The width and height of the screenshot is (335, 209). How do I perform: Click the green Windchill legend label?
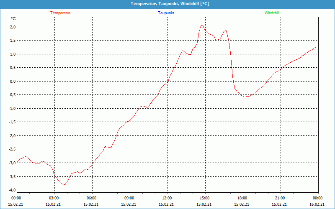272,13
